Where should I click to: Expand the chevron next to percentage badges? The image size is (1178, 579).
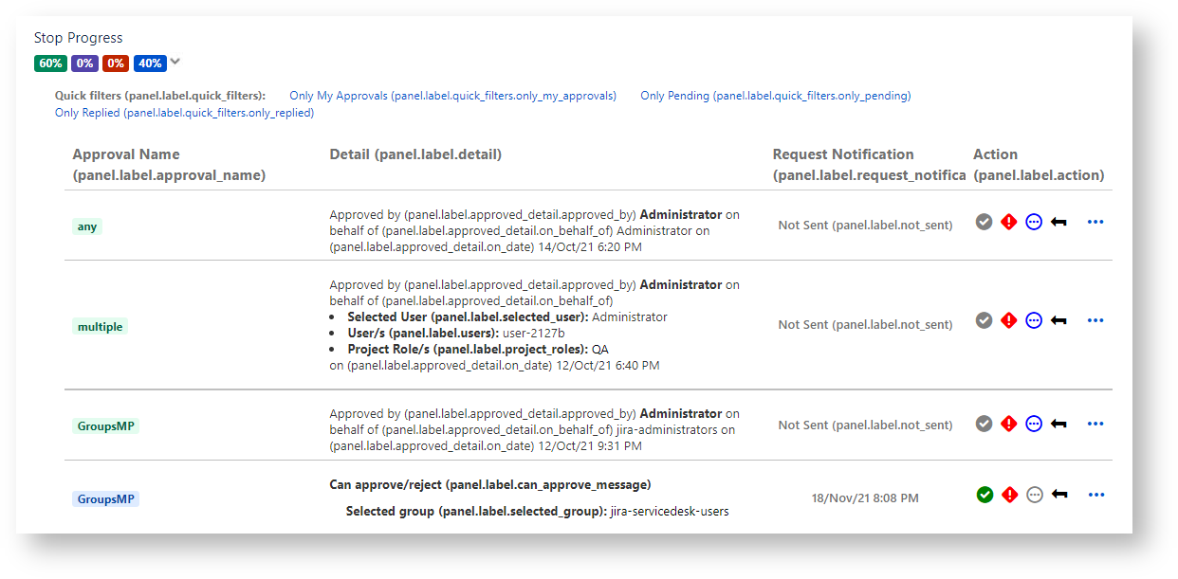175,63
